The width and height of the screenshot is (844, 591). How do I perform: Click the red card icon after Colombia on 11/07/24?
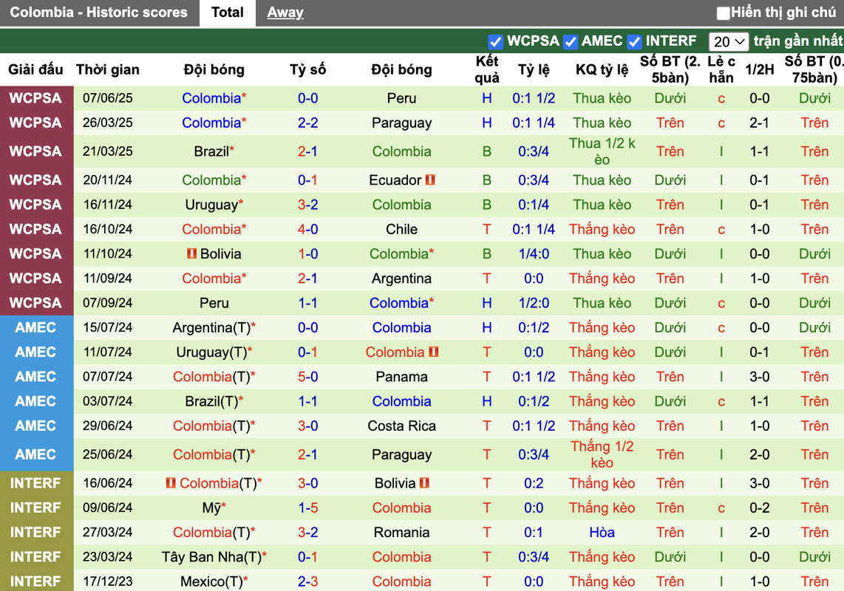434,352
